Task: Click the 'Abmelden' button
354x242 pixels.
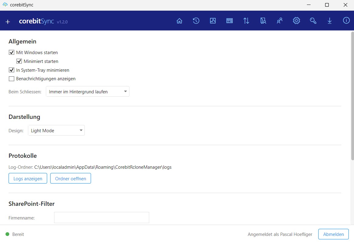Action: coord(333,234)
